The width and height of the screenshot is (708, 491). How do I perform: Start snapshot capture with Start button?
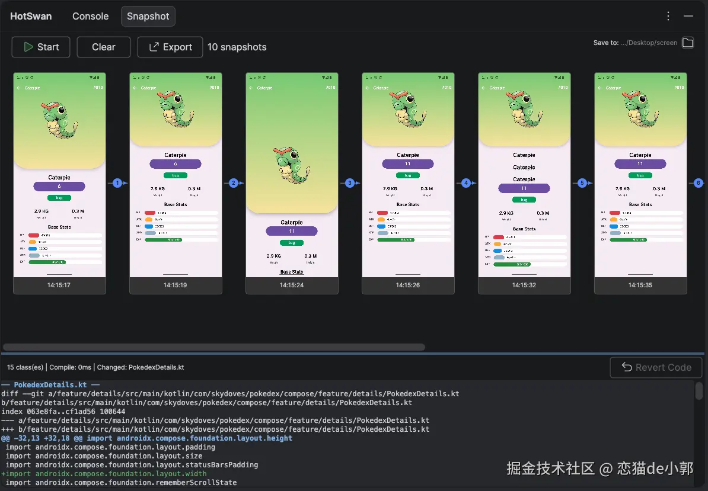tap(41, 47)
